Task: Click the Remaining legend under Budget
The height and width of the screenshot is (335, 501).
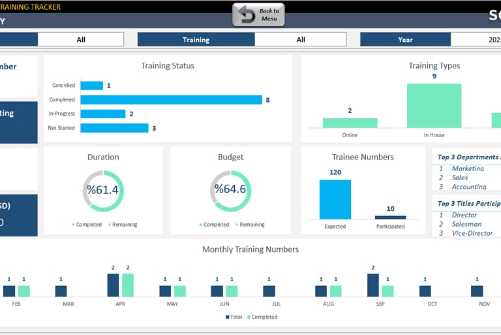Action: point(250,225)
